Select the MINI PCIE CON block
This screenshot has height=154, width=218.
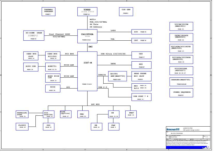[x=53, y=78]
